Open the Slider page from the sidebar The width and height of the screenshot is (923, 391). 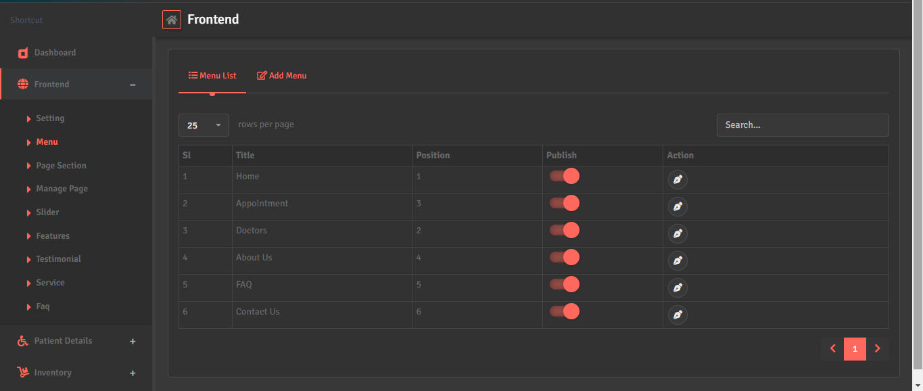click(47, 212)
